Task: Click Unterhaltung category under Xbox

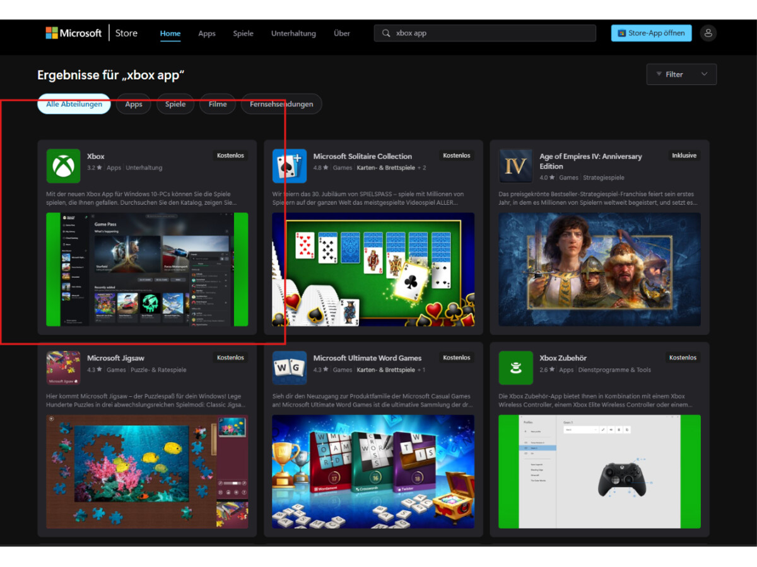Action: [144, 168]
